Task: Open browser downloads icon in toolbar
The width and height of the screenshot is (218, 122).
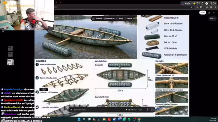Action: 207,7
